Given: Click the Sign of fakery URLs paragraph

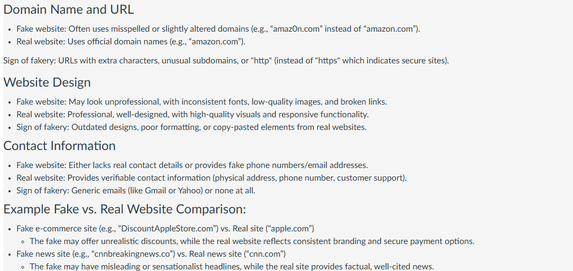Looking at the screenshot, I should pos(226,61).
